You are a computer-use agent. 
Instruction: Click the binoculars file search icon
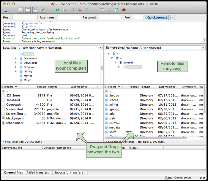[x=124, y=10]
